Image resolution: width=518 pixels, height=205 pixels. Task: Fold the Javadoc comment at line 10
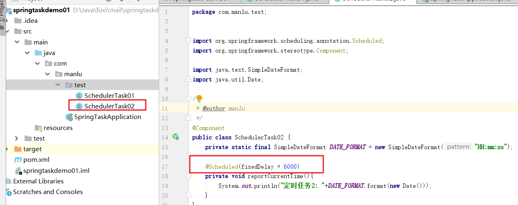click(188, 99)
